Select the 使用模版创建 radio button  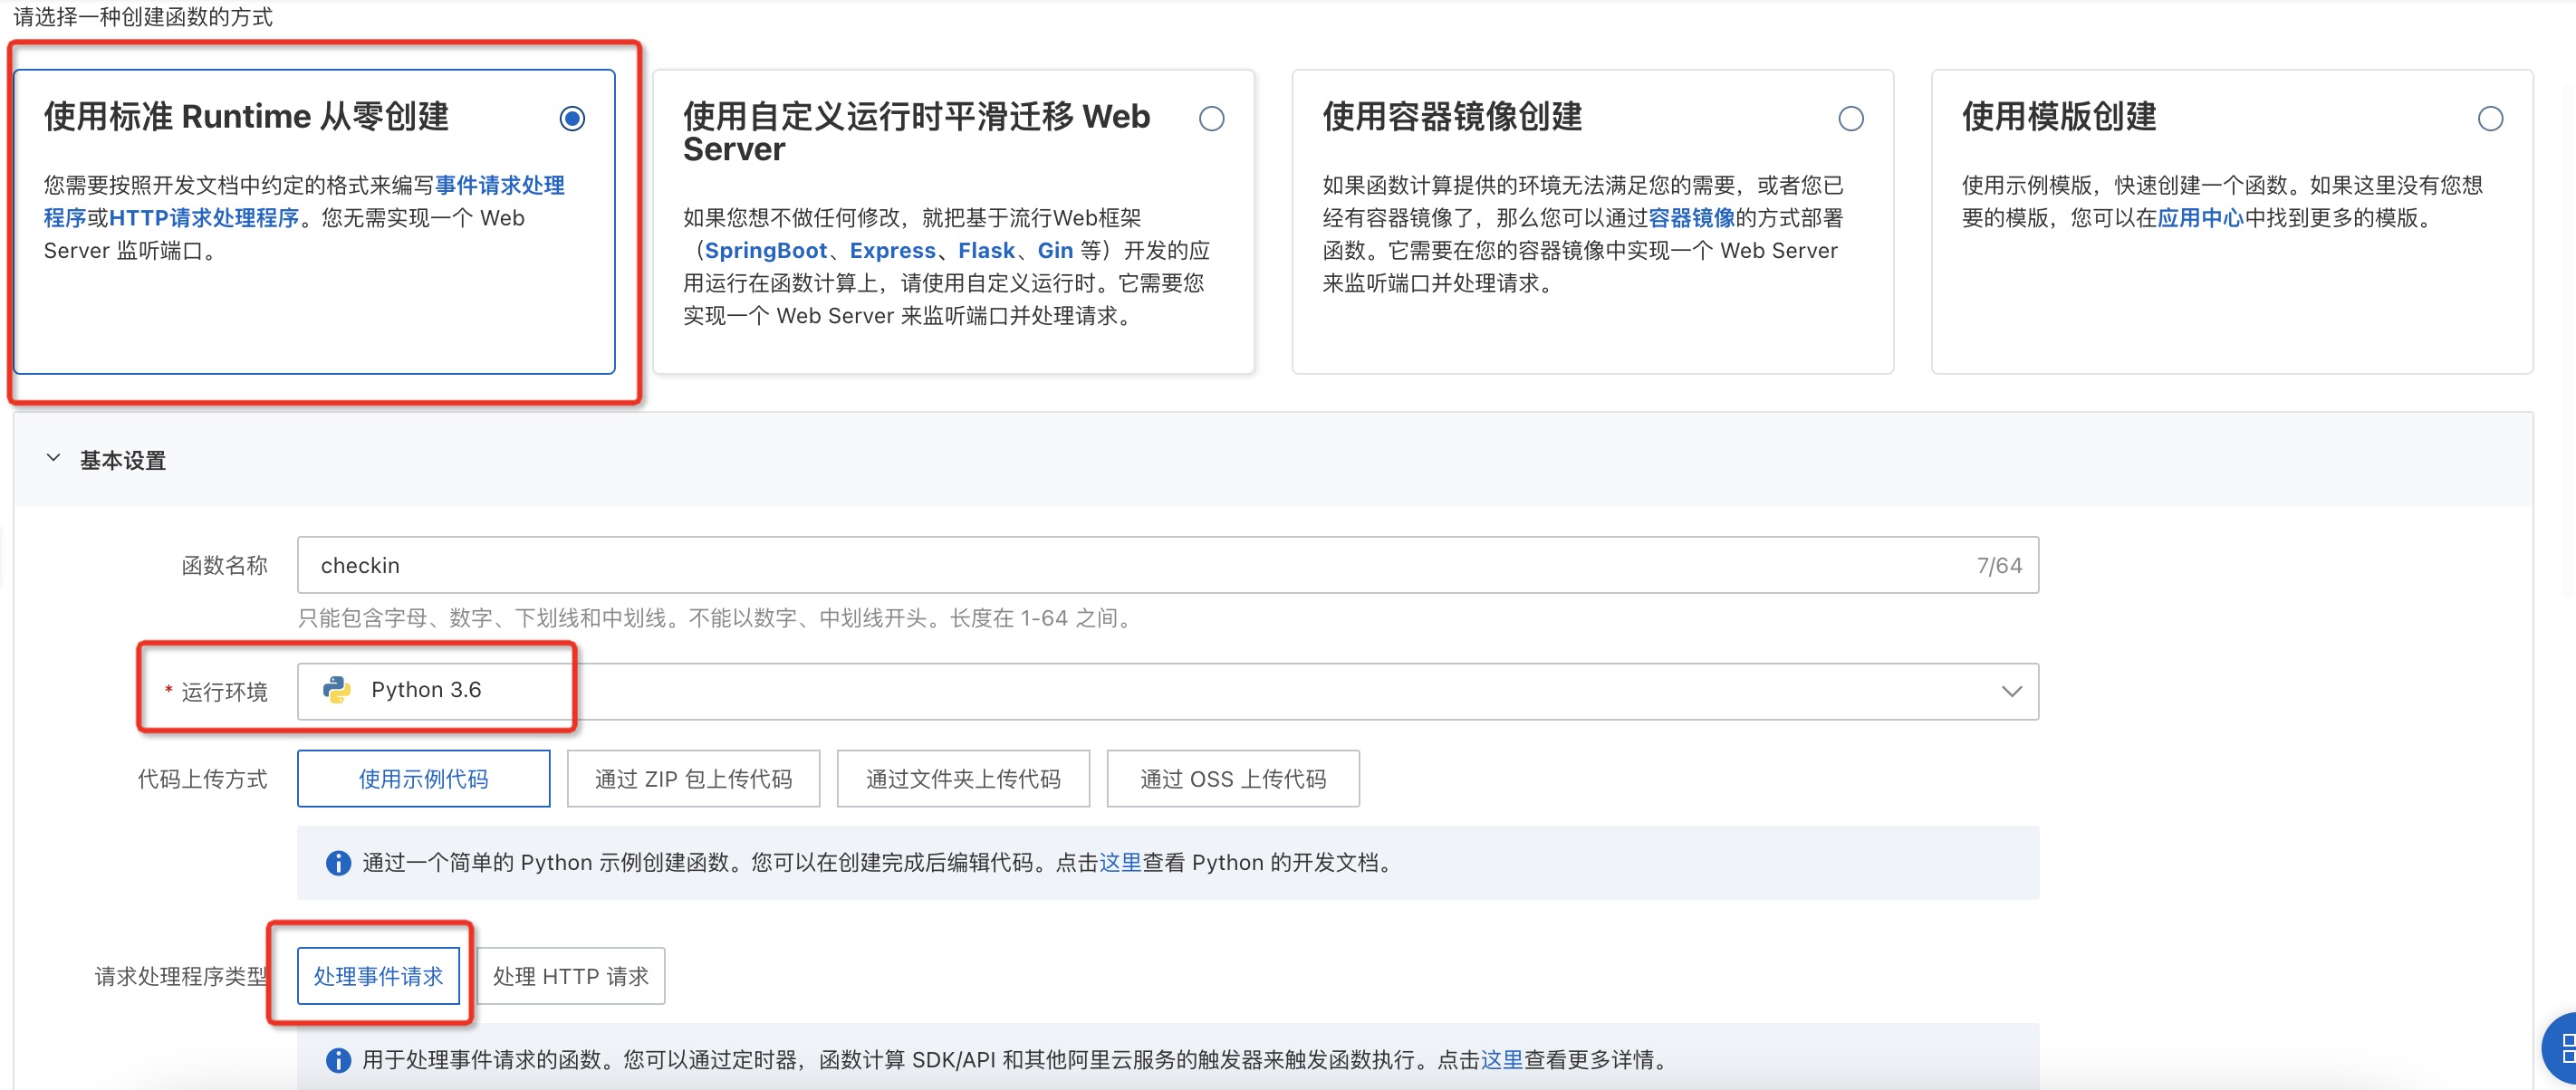tap(2490, 119)
